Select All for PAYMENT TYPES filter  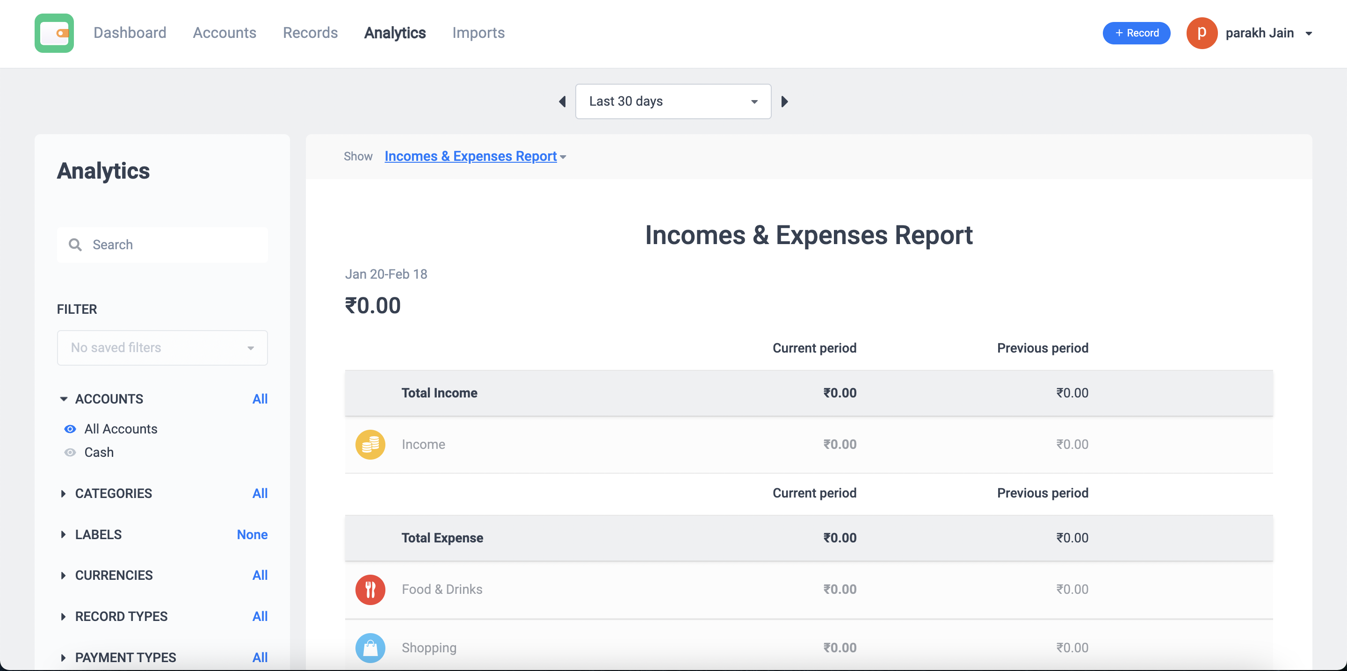point(260,657)
